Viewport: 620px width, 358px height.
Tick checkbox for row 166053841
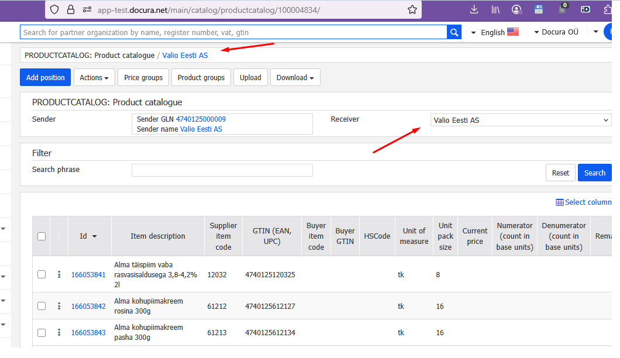[42, 274]
